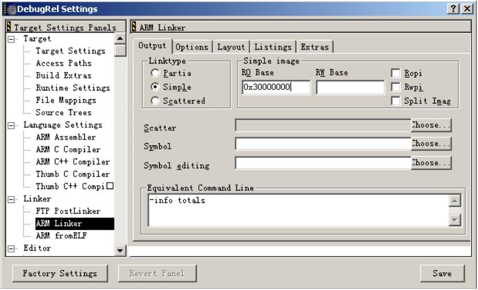The image size is (478, 290).
Task: Click the RO Base input field
Action: tap(276, 87)
